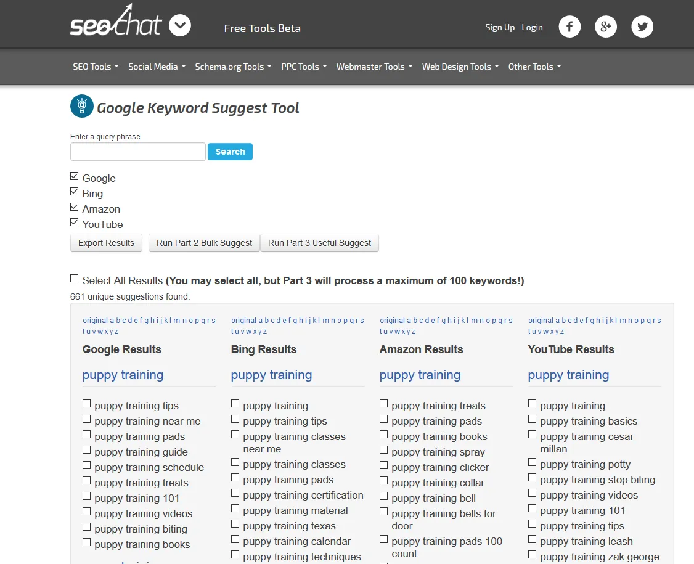
Task: Open the Social Media dropdown menu
Action: (157, 67)
